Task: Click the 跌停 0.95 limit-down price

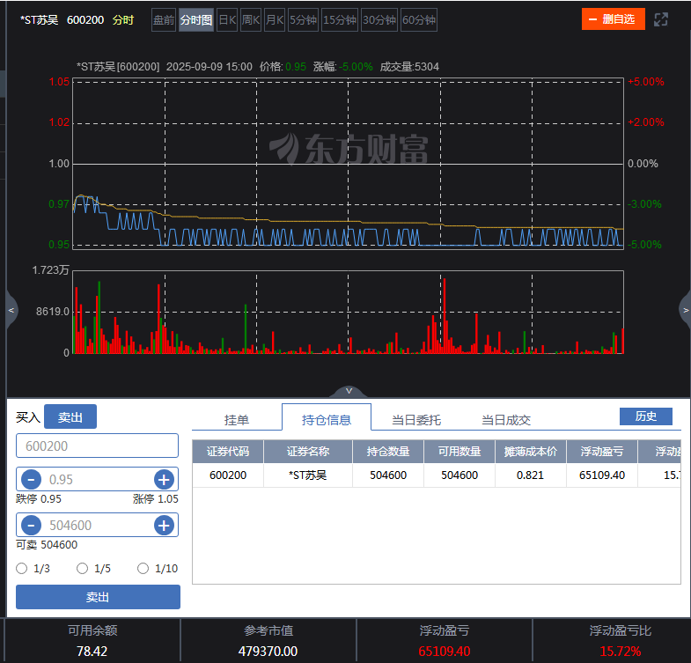Action: (39, 499)
